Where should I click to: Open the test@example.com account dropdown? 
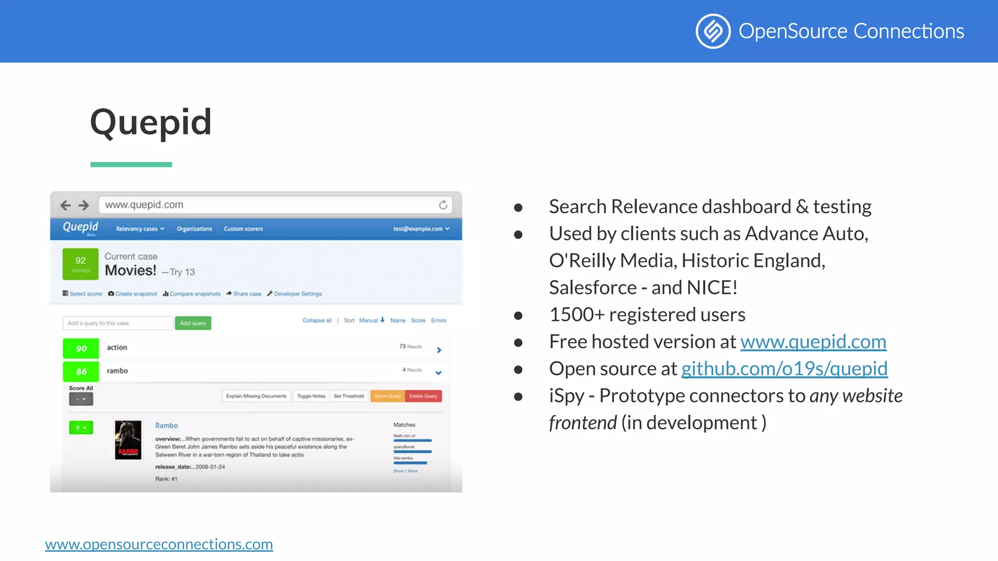(422, 229)
